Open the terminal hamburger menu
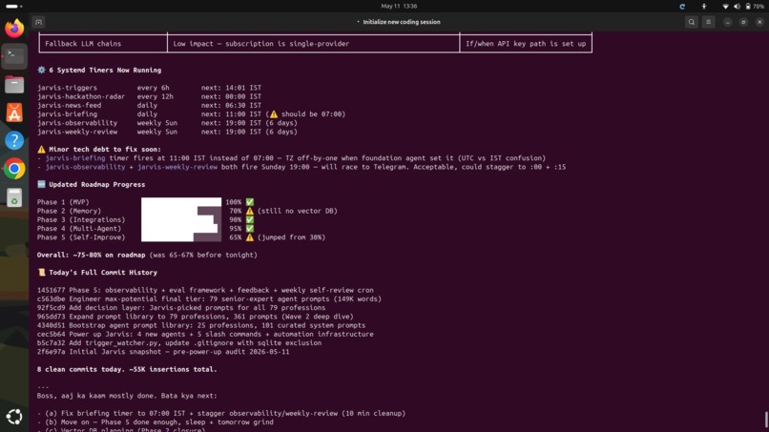This screenshot has width=769, height=432. point(708,22)
